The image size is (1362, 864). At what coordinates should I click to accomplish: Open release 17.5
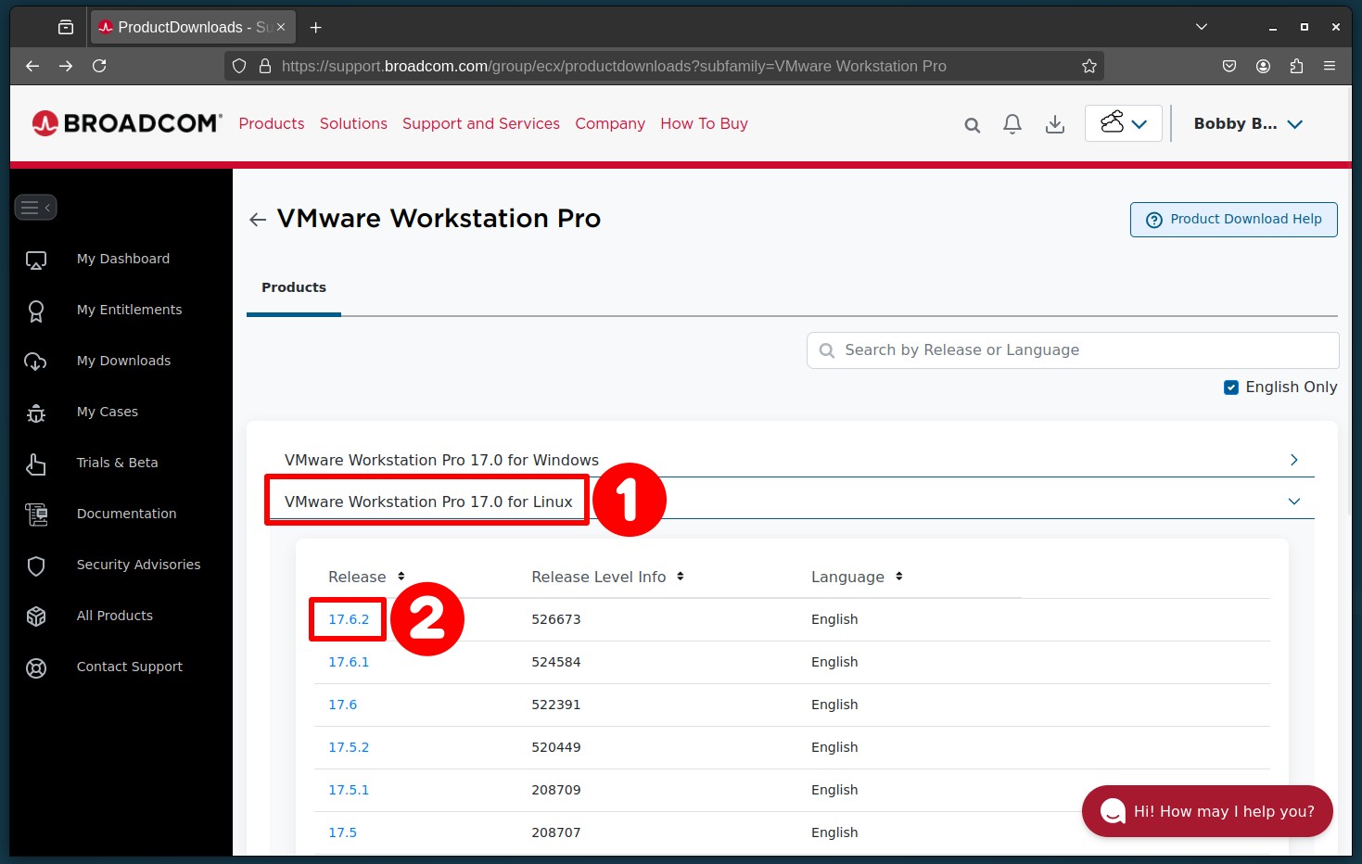343,832
